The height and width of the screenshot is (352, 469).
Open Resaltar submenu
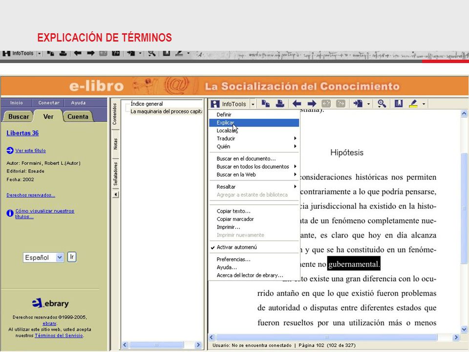click(254, 187)
